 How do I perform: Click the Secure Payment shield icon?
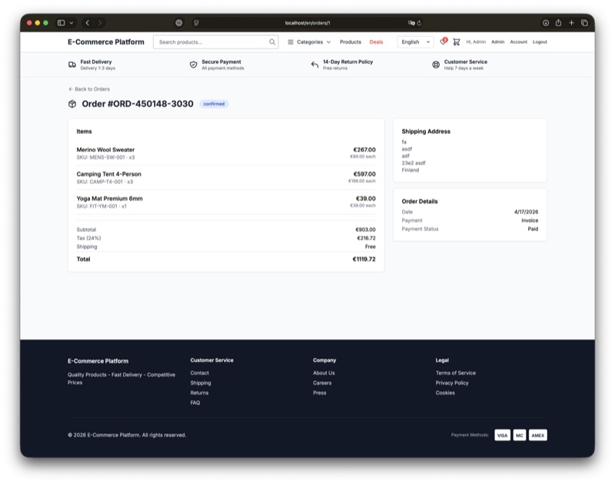(194, 65)
